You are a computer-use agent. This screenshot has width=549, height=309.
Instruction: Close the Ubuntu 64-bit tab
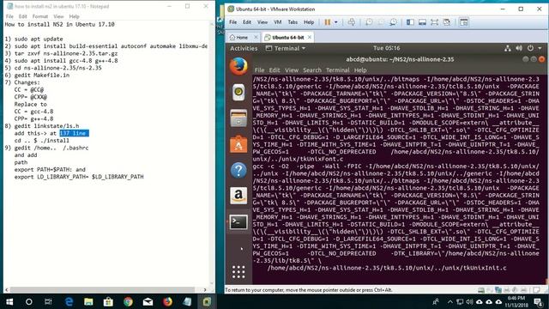309,37
